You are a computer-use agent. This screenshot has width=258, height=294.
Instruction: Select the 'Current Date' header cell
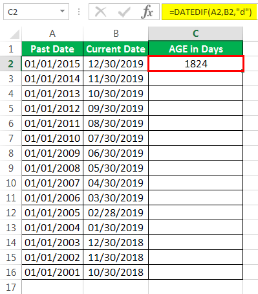pyautogui.click(x=116, y=49)
